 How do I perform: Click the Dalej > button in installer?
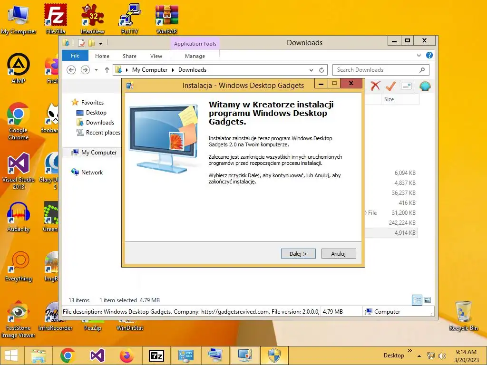[298, 254]
